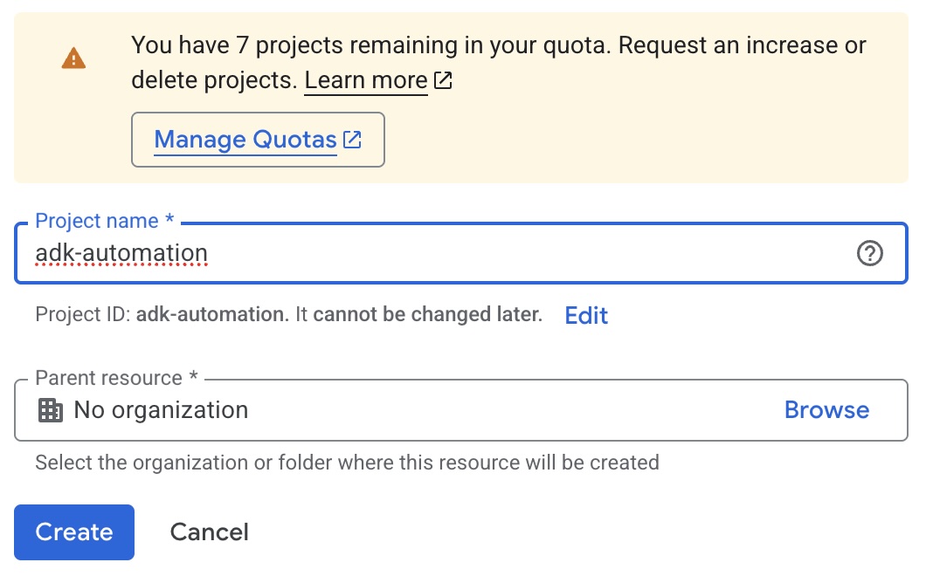This screenshot has height=576, width=926.
Task: Open the Manage Quotas button
Action: point(258,140)
